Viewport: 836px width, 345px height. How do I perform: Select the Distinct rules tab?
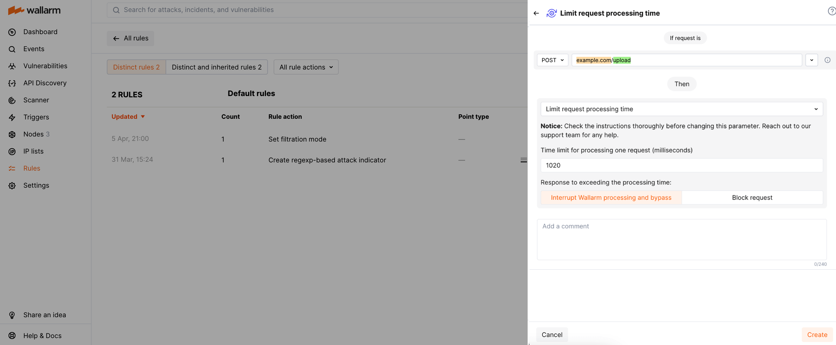[136, 67]
